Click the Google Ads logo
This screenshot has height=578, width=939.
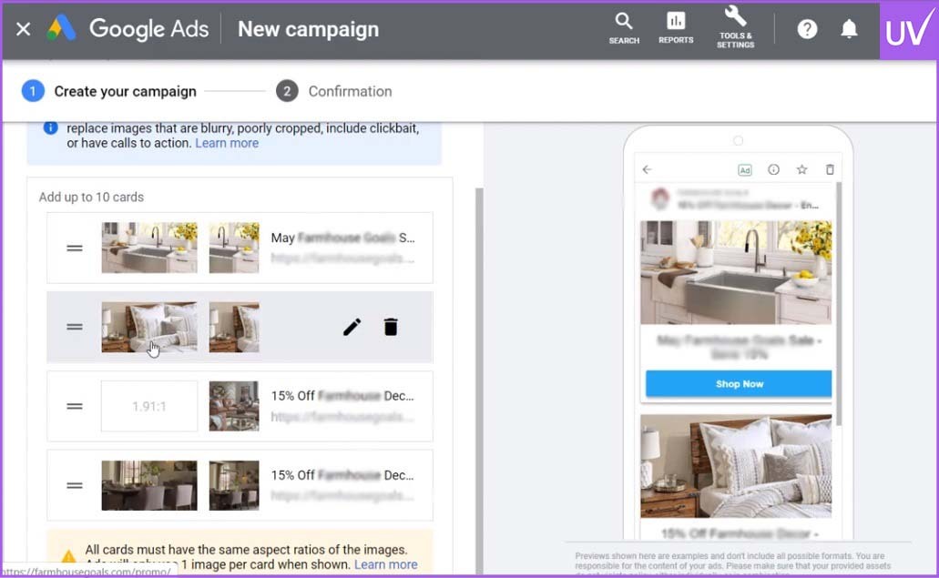tap(62, 28)
